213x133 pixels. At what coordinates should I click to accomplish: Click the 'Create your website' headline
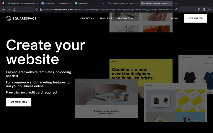tap(45, 52)
